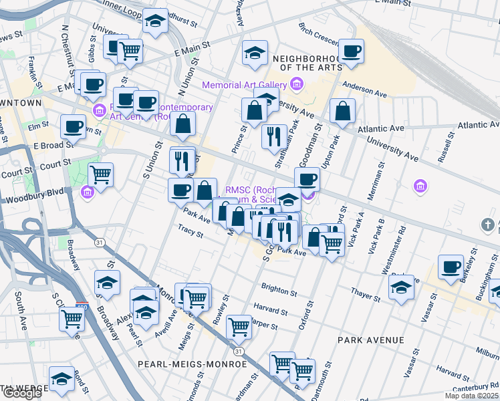Select the school marker near Pearl St
Viewport: 500px width, 401px height.
point(146,314)
